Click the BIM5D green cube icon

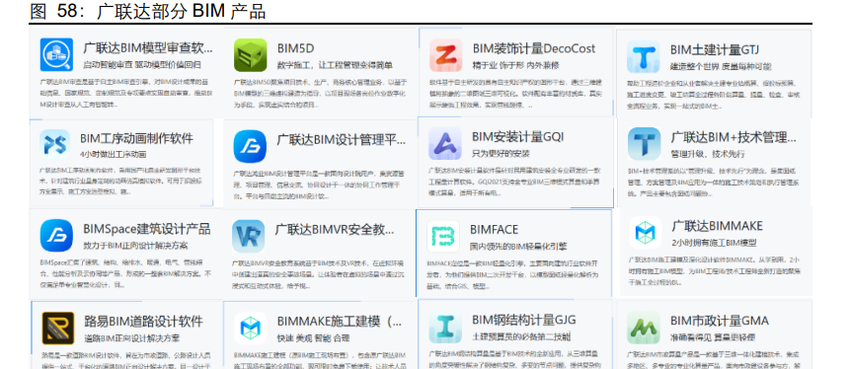point(251,54)
